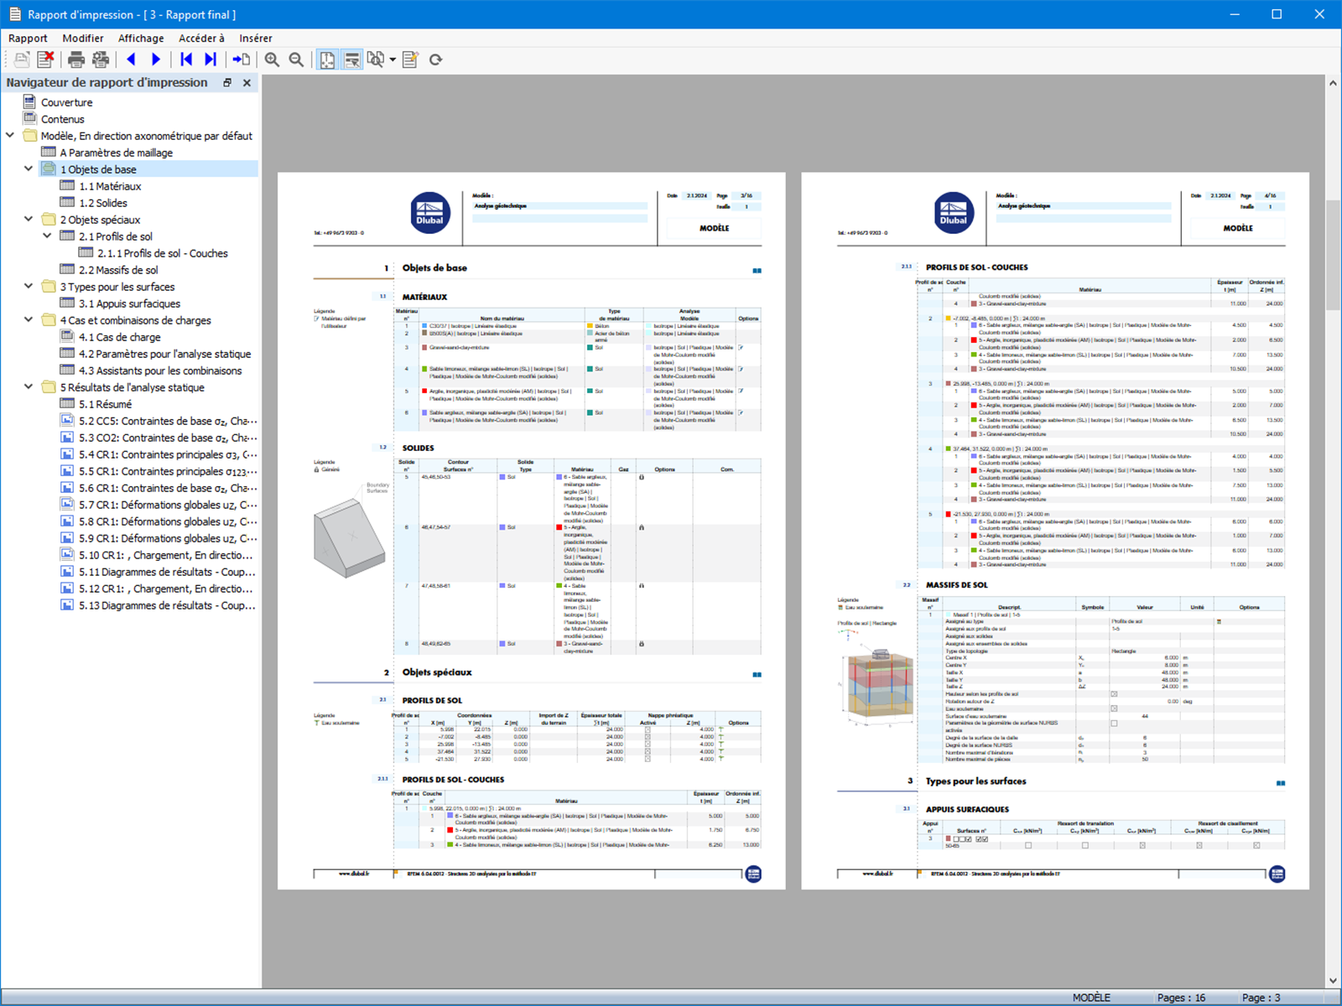1342x1006 pixels.
Task: Select '5.10 CR1: , Chargement' item text
Action: tap(166, 555)
